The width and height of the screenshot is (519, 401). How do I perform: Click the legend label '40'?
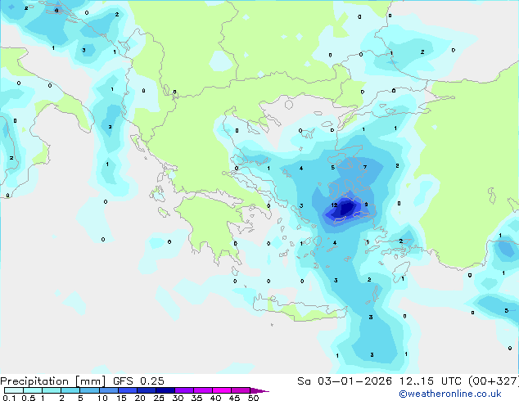[x=215, y=398]
